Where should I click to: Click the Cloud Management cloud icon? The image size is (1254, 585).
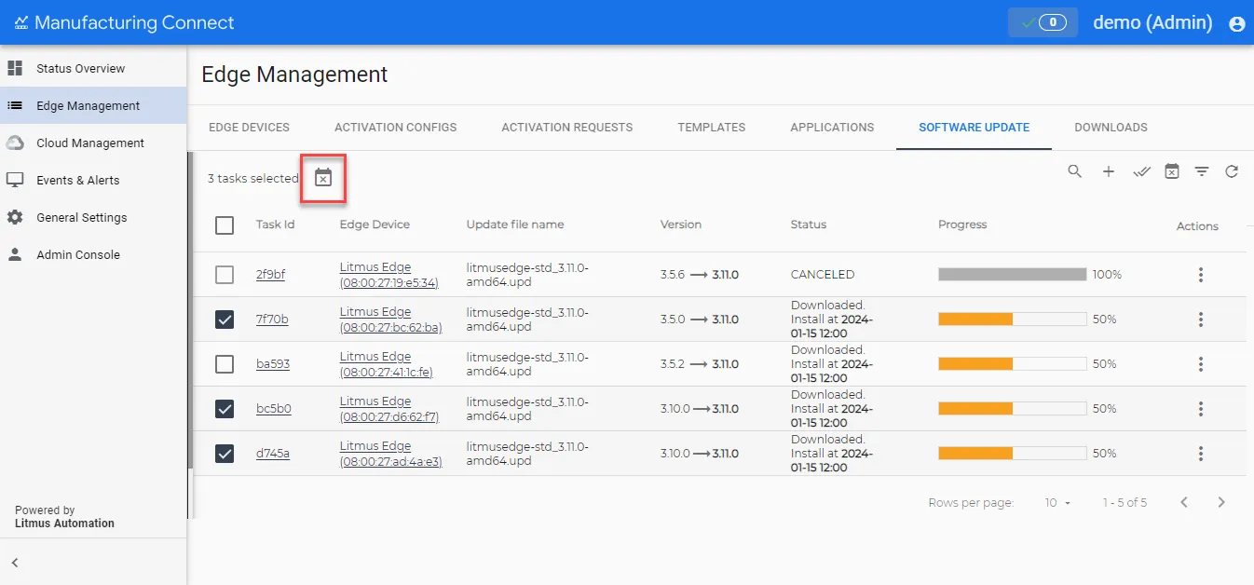pyautogui.click(x=15, y=143)
